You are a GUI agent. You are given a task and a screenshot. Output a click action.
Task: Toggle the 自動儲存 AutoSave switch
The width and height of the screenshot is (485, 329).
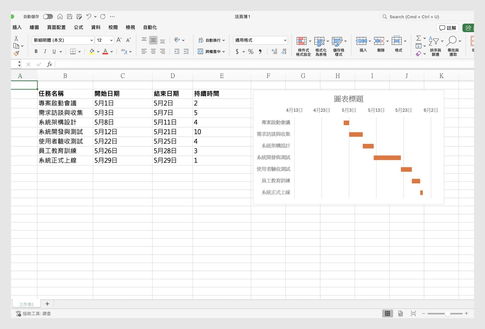click(x=48, y=17)
